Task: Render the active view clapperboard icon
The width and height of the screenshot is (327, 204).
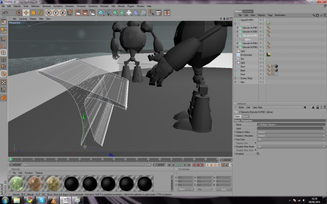Action: coord(78,13)
